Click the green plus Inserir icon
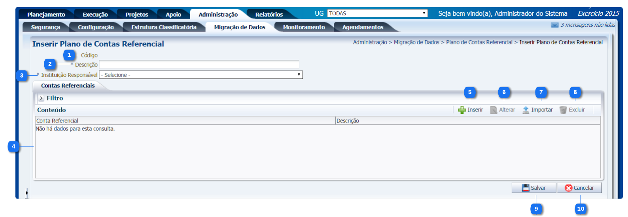Viewport: 628px width, 217px height. click(x=462, y=110)
